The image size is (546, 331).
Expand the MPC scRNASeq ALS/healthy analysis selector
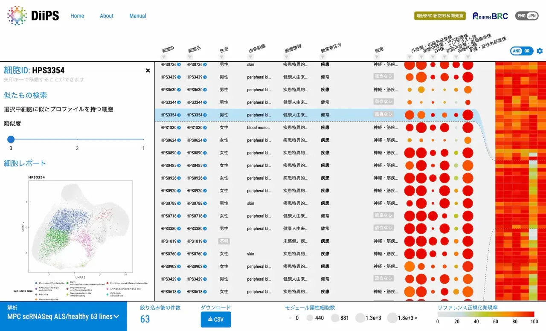point(63,316)
